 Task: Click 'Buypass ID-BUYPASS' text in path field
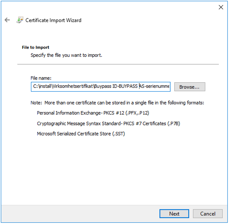coord(116,86)
